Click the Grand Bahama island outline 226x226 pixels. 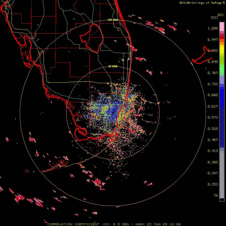pos(202,55)
